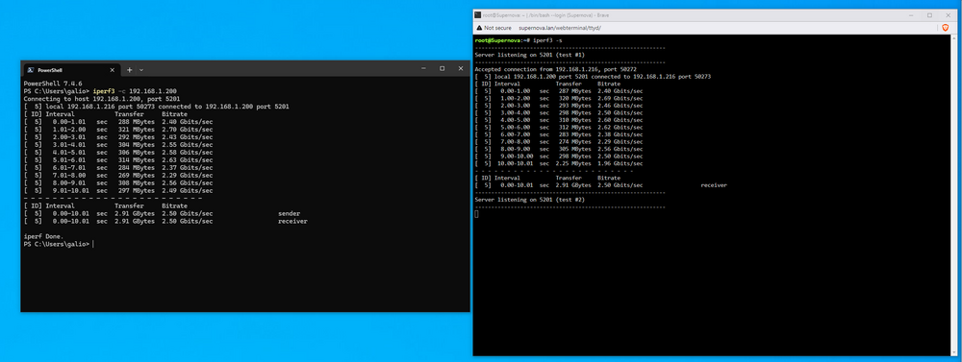This screenshot has height=362, width=962.
Task: Click the final 'PS C:\Users\galio>' prompt
Action: [x=57, y=244]
